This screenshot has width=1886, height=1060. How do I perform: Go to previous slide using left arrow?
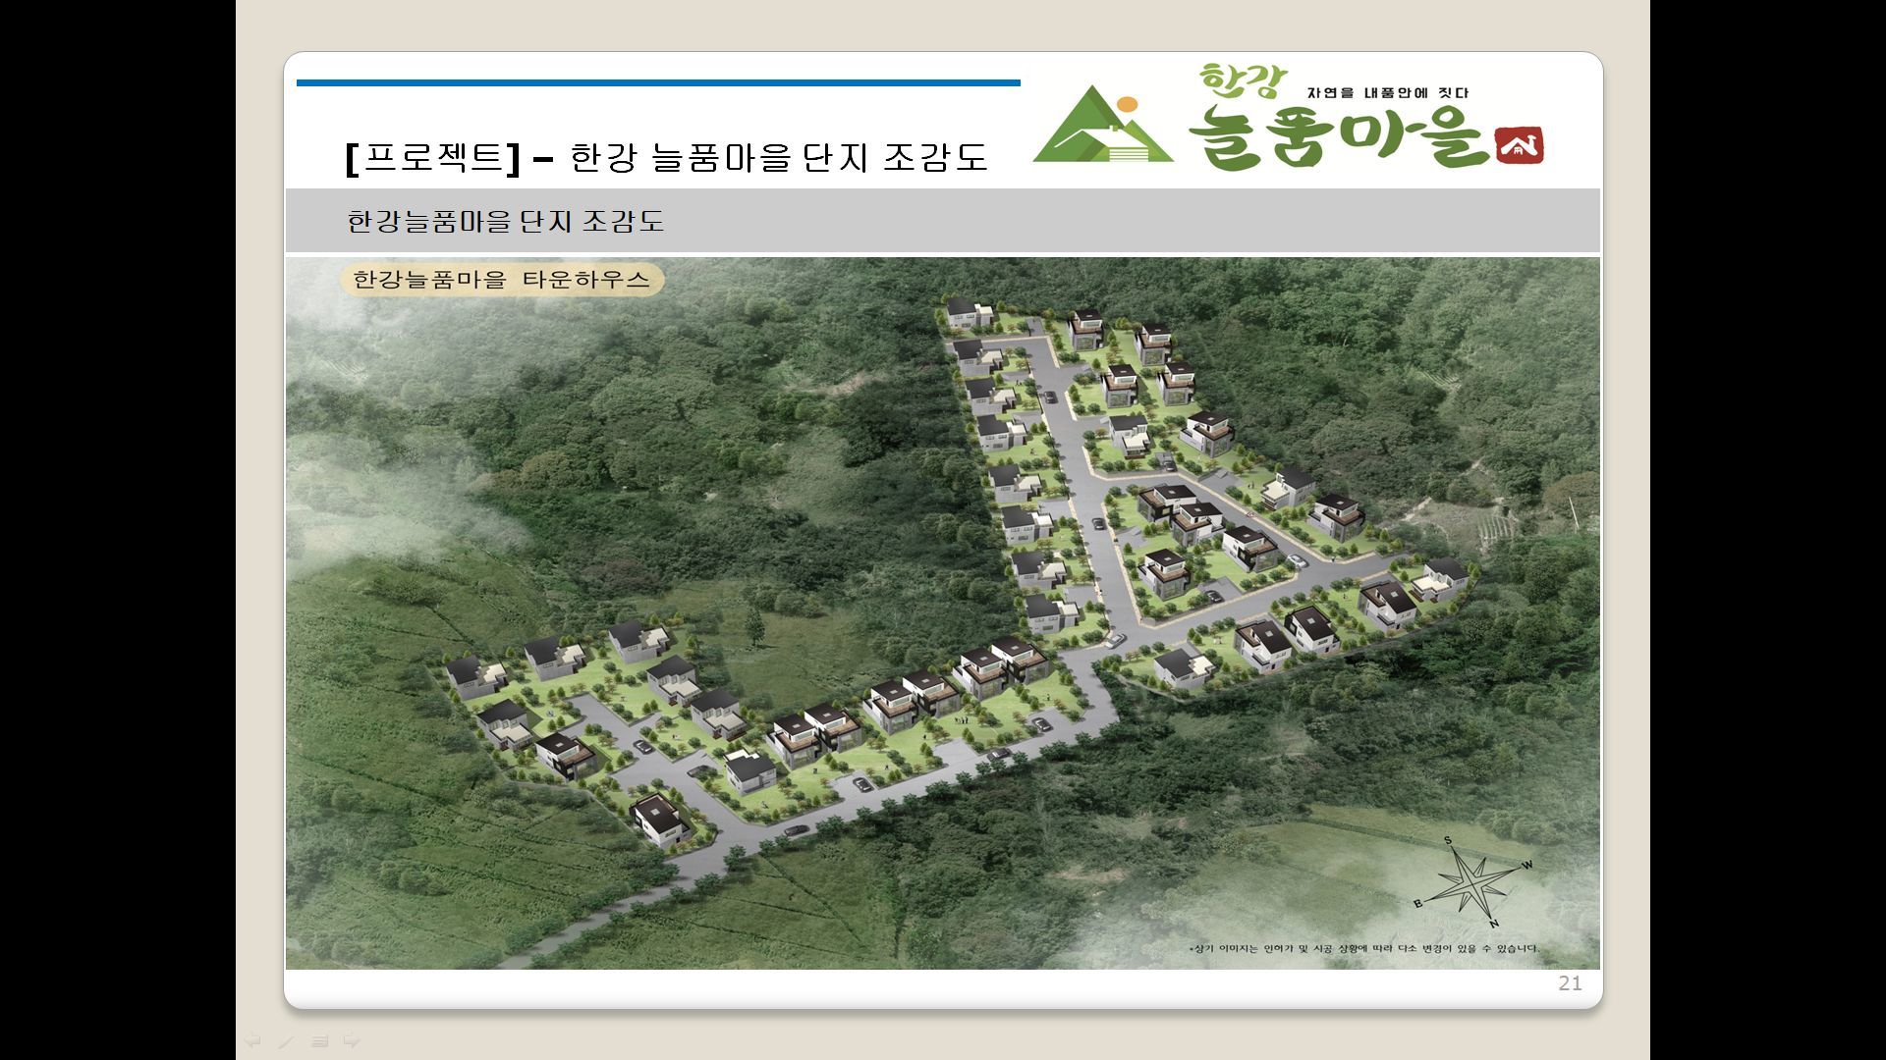point(252,1040)
